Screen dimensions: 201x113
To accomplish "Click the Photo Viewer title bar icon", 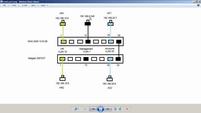I will [x=1, y=2].
